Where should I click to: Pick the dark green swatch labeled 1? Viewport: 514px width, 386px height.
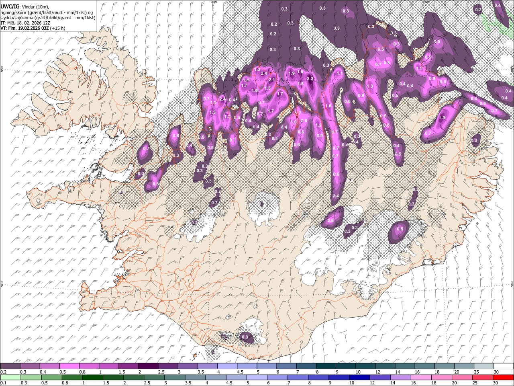tap(93, 378)
